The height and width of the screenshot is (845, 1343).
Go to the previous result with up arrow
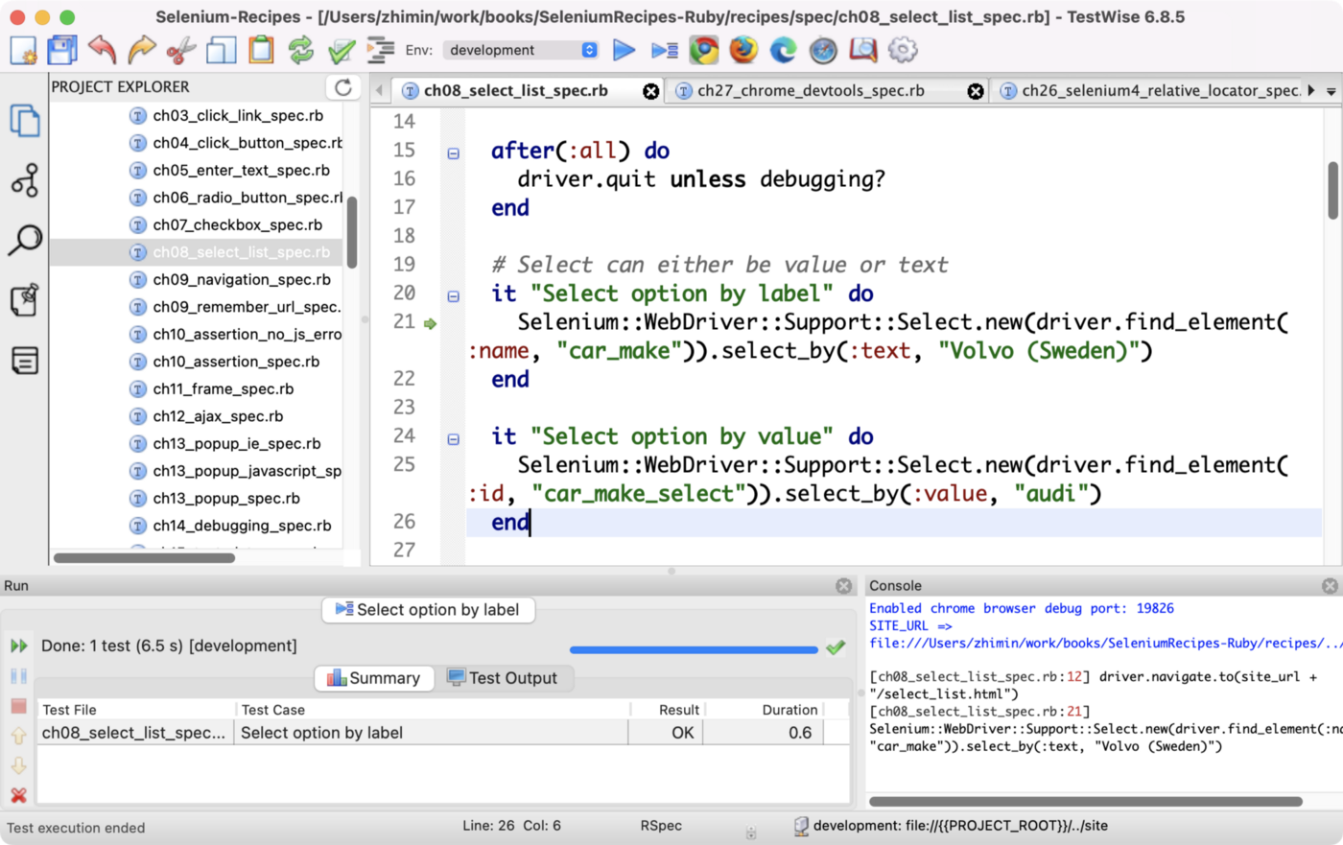(18, 736)
